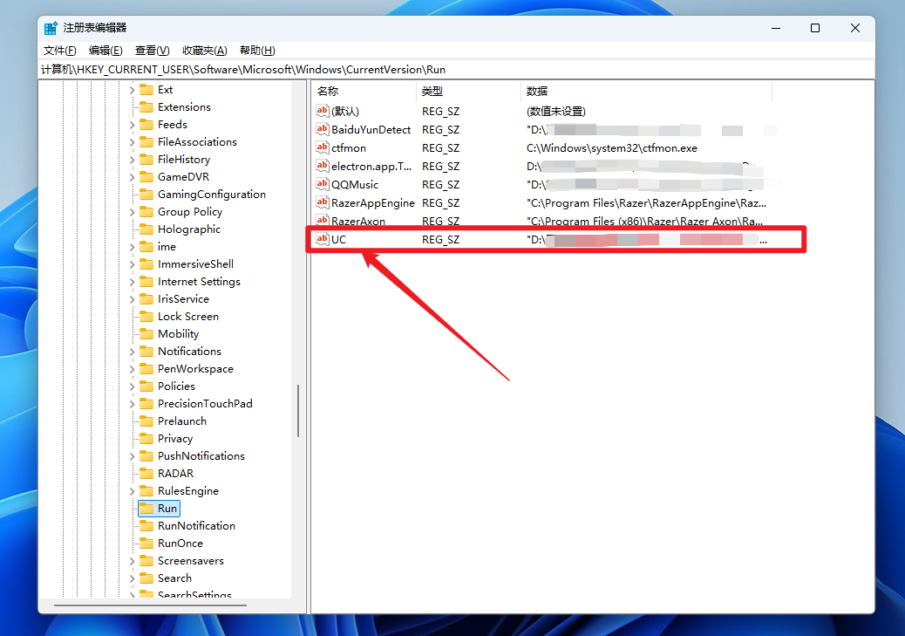Maximize the Registry Editor window

[815, 28]
